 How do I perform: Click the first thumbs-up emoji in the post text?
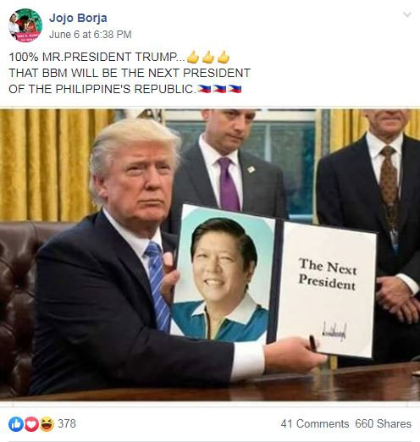[193, 57]
